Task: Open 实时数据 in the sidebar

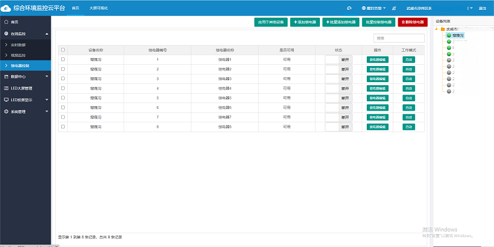Action: pyautogui.click(x=19, y=45)
